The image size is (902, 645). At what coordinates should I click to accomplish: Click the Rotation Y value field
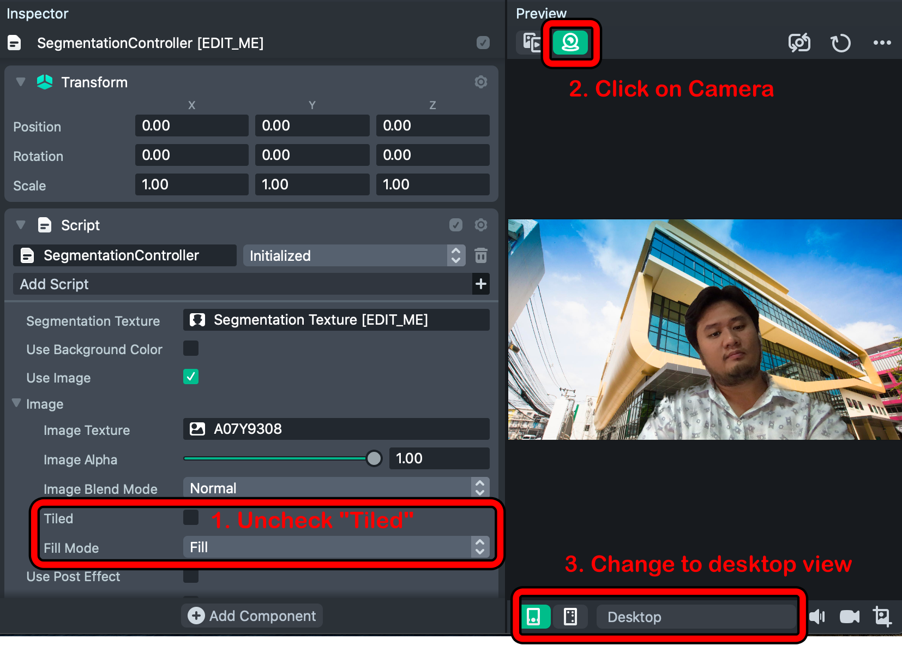(312, 155)
